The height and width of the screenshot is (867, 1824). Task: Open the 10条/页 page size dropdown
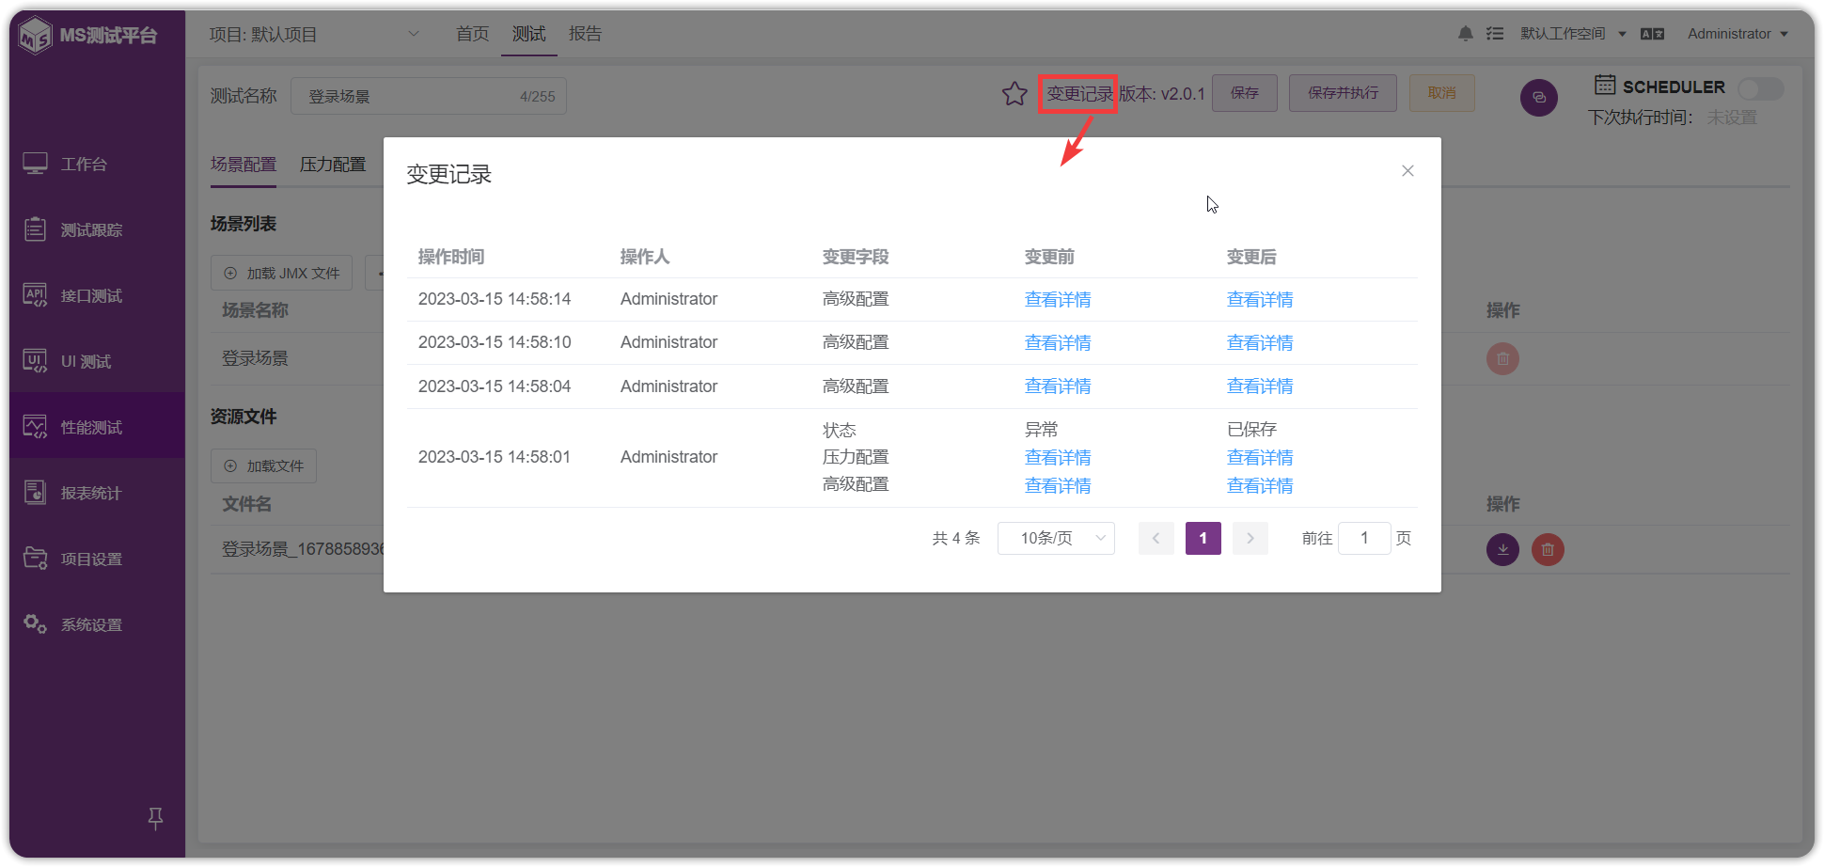(x=1056, y=538)
